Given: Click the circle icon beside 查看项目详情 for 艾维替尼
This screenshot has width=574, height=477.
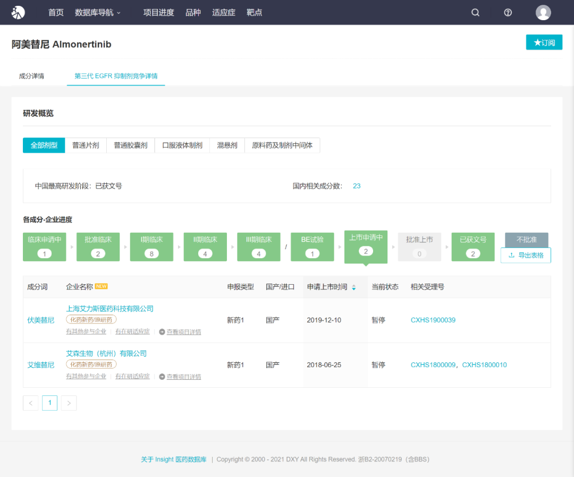Looking at the screenshot, I should click(x=162, y=377).
